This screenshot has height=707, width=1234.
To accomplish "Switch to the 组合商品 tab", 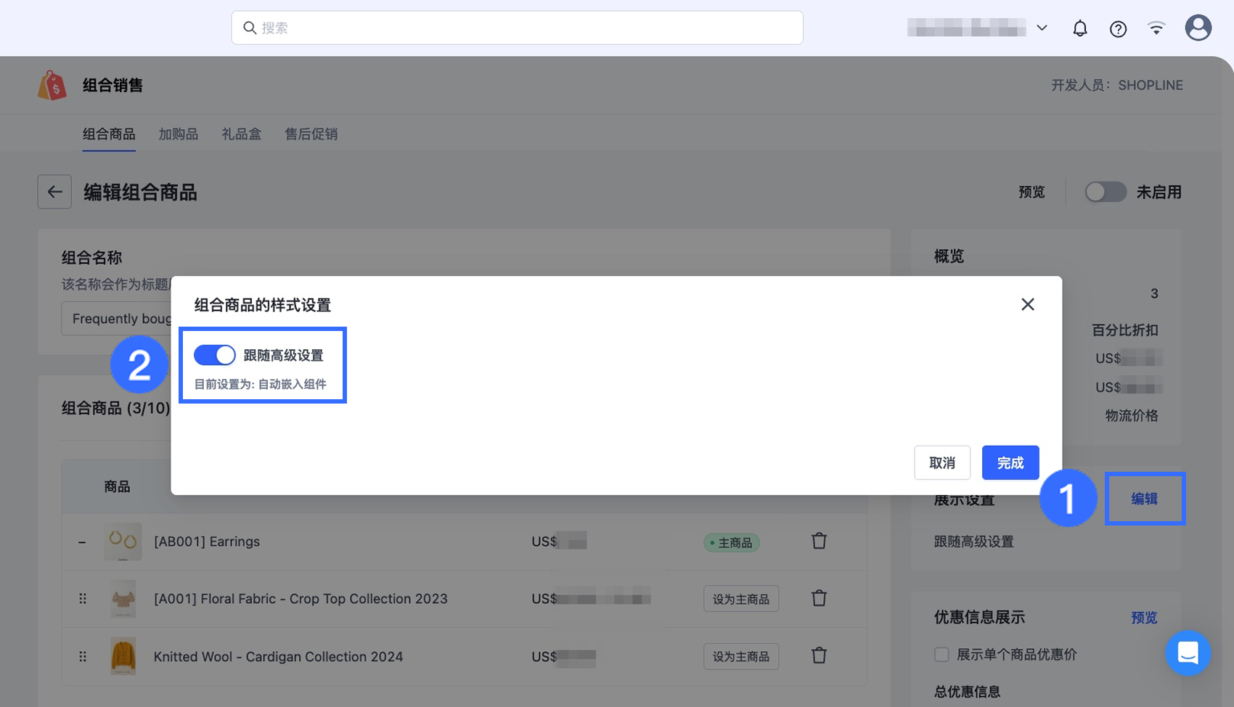I will point(109,134).
